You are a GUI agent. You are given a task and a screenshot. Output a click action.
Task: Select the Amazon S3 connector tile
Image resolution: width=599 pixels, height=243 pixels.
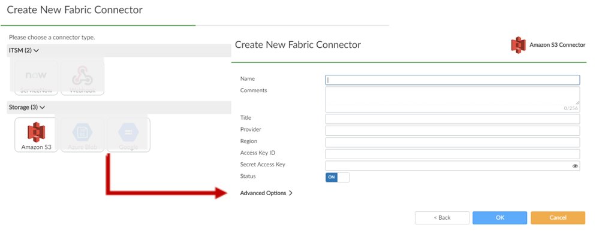(x=37, y=135)
